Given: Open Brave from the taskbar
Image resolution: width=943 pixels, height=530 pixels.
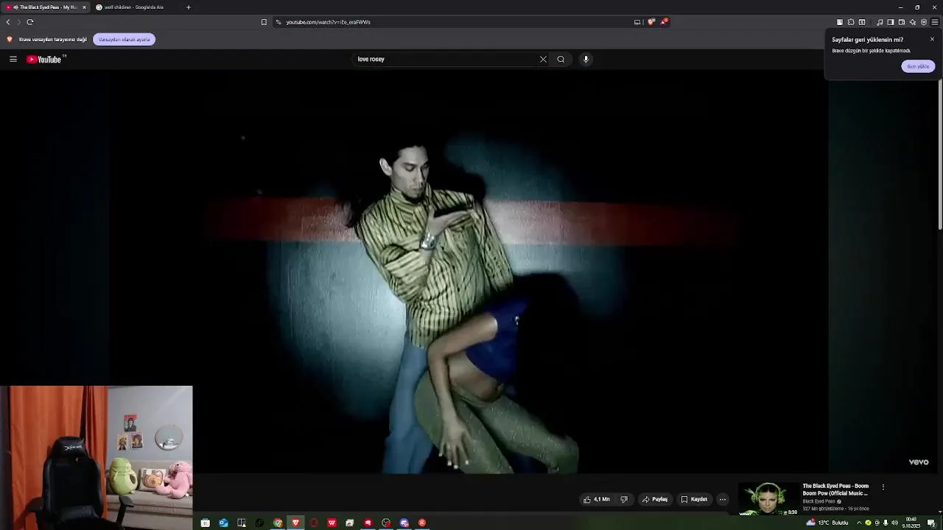Looking at the screenshot, I should [x=296, y=523].
